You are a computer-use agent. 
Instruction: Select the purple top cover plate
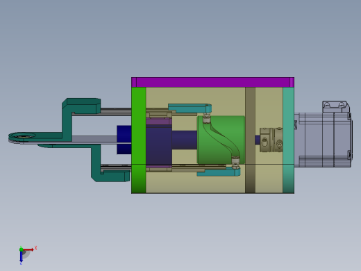point(212,82)
